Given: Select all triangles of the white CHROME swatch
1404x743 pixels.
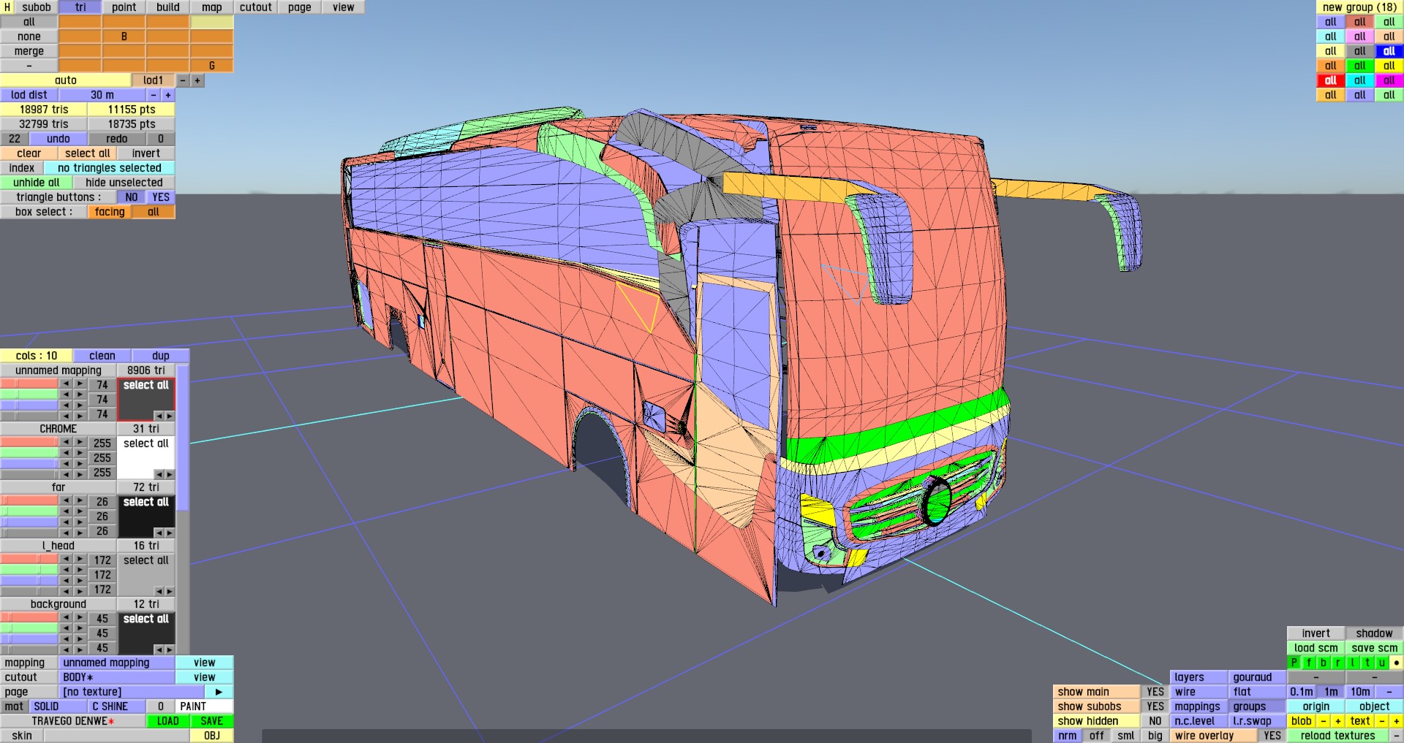Looking at the screenshot, I should pyautogui.click(x=146, y=443).
